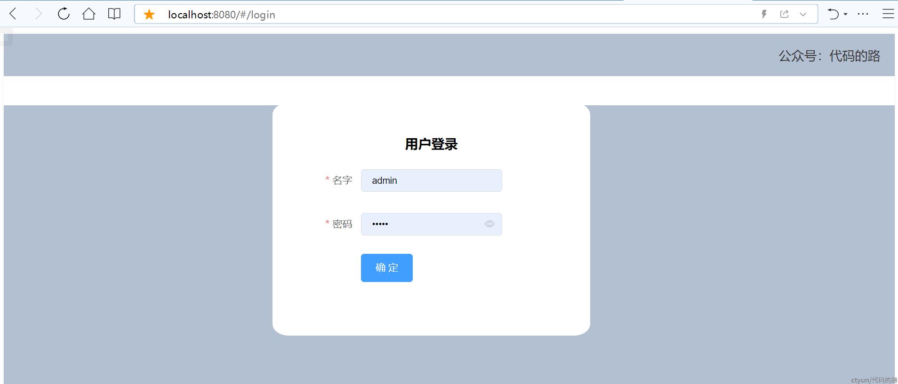Viewport: 898px width, 384px height.
Task: Click the blue 确定 button
Action: point(387,268)
